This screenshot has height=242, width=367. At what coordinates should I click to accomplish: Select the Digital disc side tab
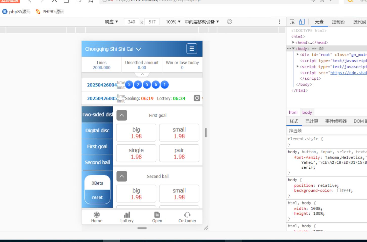click(x=97, y=131)
